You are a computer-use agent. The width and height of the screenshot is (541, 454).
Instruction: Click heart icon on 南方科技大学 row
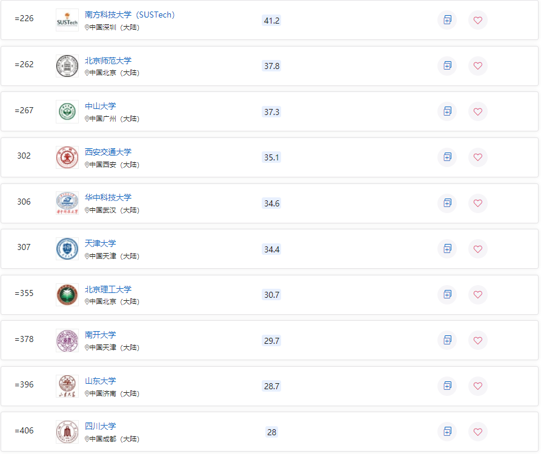[x=478, y=20]
